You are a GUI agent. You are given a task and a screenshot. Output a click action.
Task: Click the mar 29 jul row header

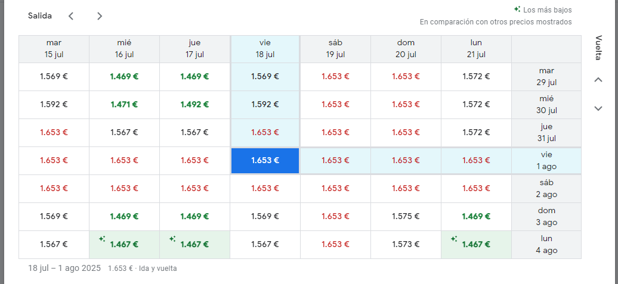tap(546, 77)
